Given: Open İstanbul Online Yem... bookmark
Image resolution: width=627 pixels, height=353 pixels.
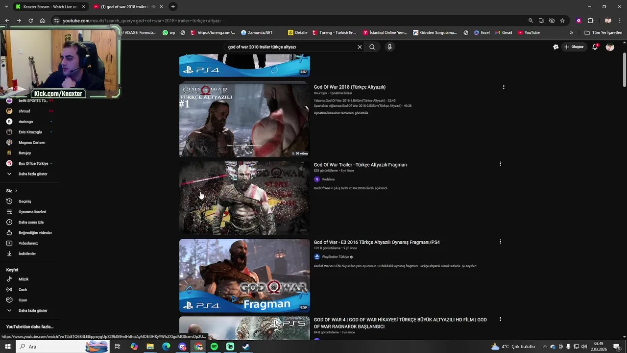Looking at the screenshot, I should 385,33.
